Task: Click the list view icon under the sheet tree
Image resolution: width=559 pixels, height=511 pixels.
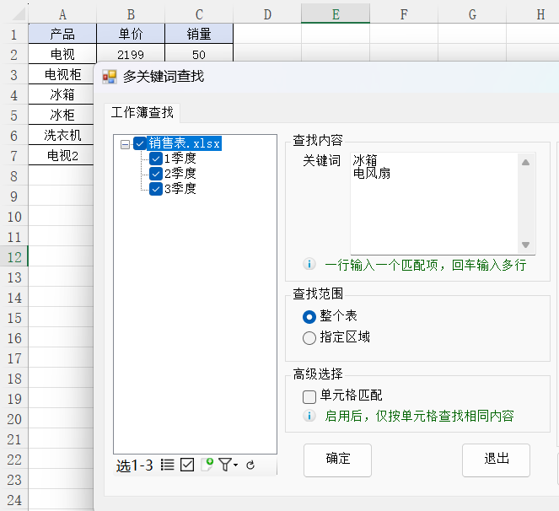Action: (x=168, y=465)
